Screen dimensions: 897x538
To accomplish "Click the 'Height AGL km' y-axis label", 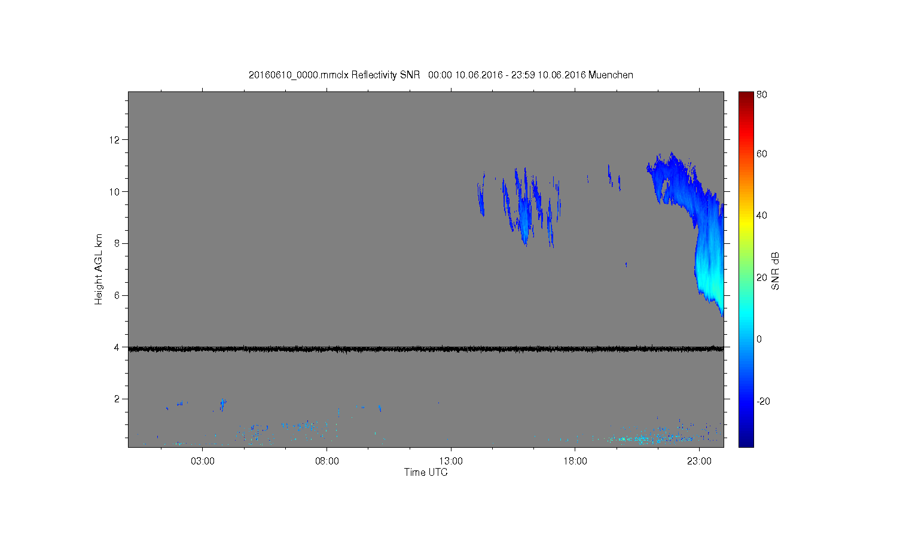I will click(99, 269).
